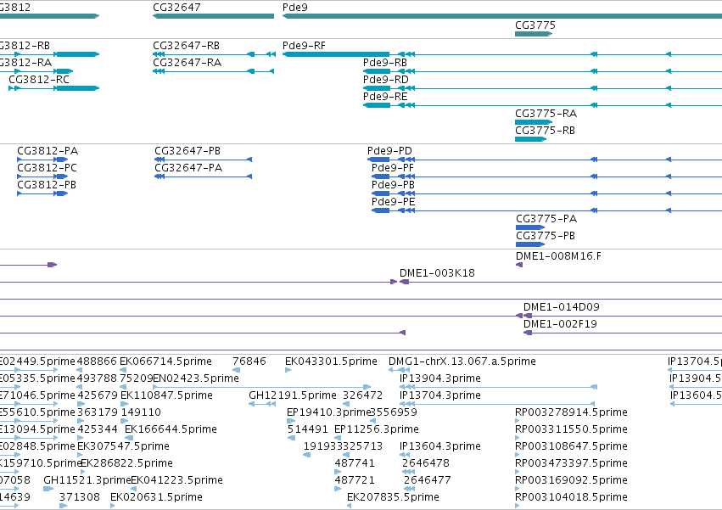Screen dimensions: 722x510
Task: Select RP003473397.5prime EST label
Action: pos(571,463)
